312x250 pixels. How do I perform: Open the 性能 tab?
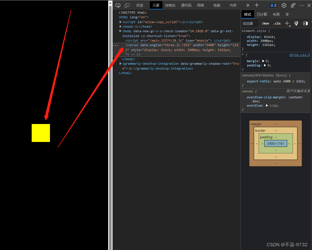click(x=217, y=5)
